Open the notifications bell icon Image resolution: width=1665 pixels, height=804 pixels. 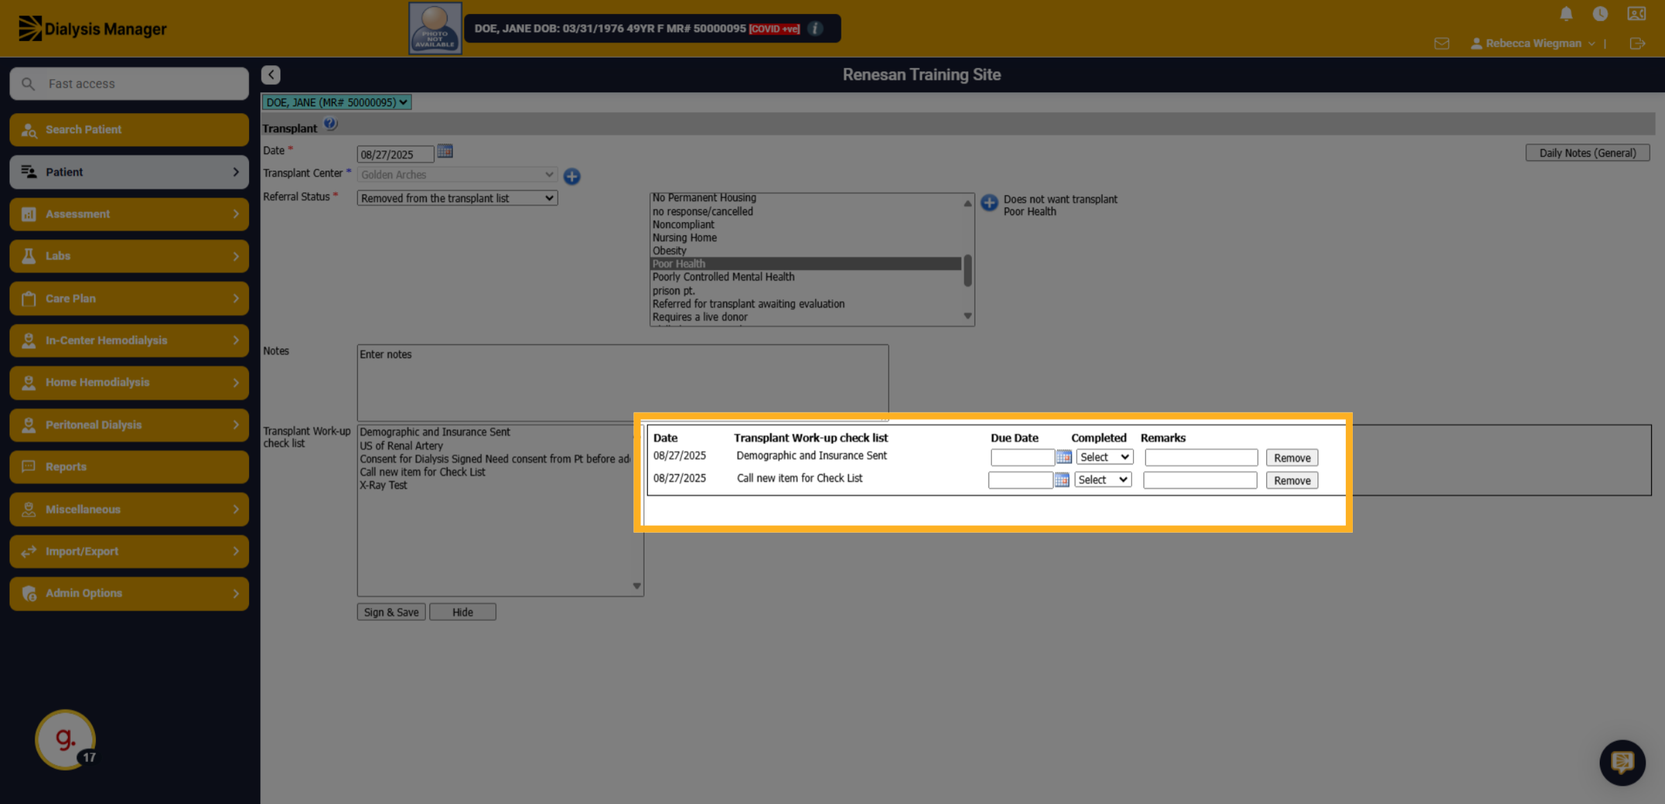tap(1566, 14)
